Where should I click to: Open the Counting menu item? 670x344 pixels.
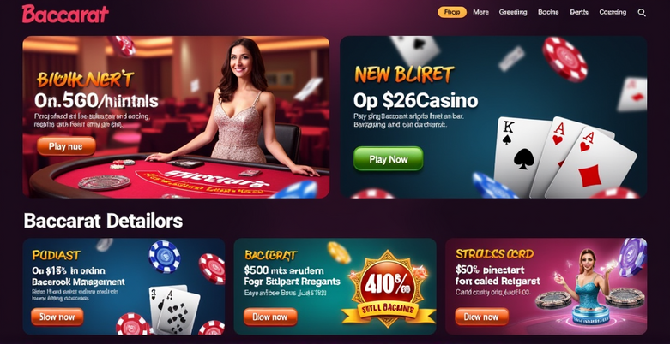[x=613, y=12]
